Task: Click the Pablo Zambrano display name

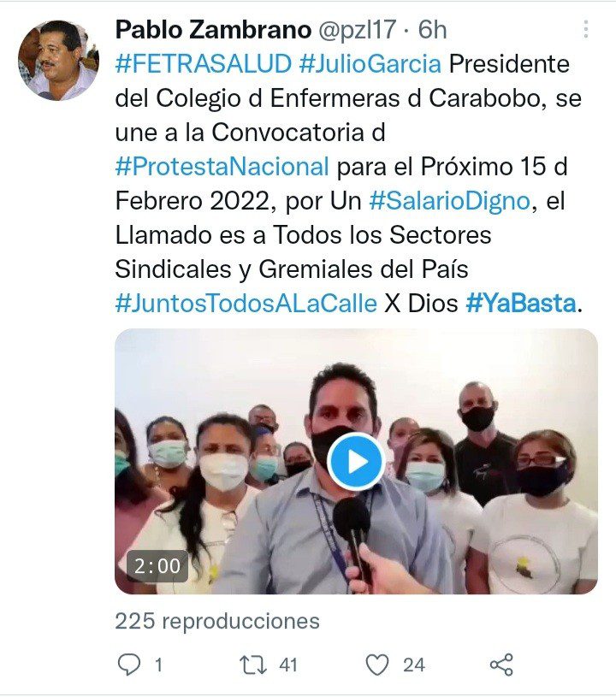Action: [213, 30]
